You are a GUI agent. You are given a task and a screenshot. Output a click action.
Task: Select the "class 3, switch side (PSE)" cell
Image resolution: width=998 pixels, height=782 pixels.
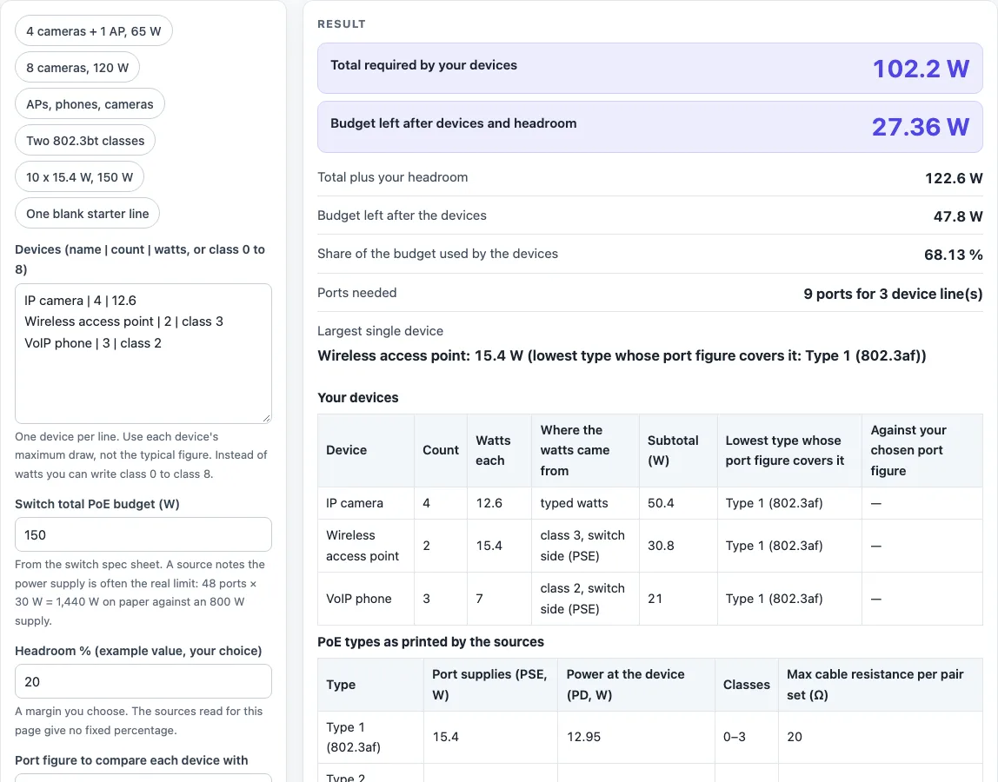tap(585, 546)
